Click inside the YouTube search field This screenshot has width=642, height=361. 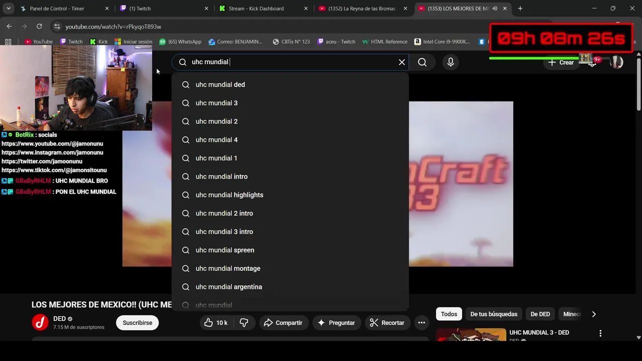(291, 62)
